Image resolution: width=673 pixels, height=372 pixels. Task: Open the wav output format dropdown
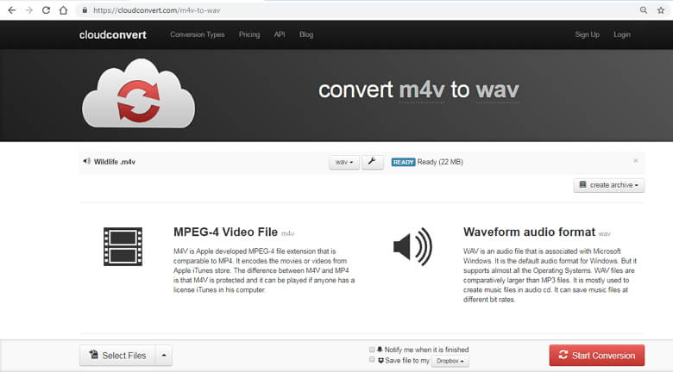(x=344, y=162)
